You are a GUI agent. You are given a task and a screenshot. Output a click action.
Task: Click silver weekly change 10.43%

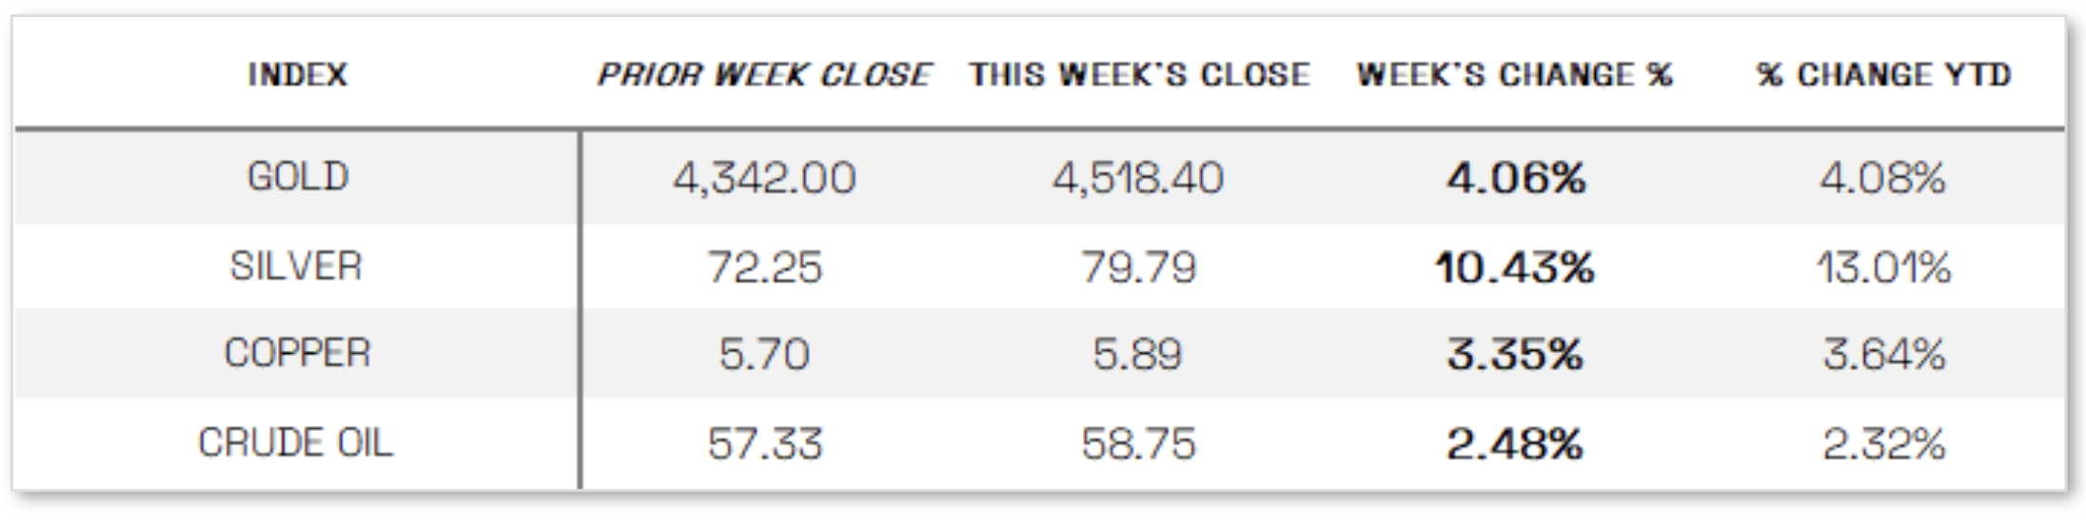pyautogui.click(x=1514, y=267)
